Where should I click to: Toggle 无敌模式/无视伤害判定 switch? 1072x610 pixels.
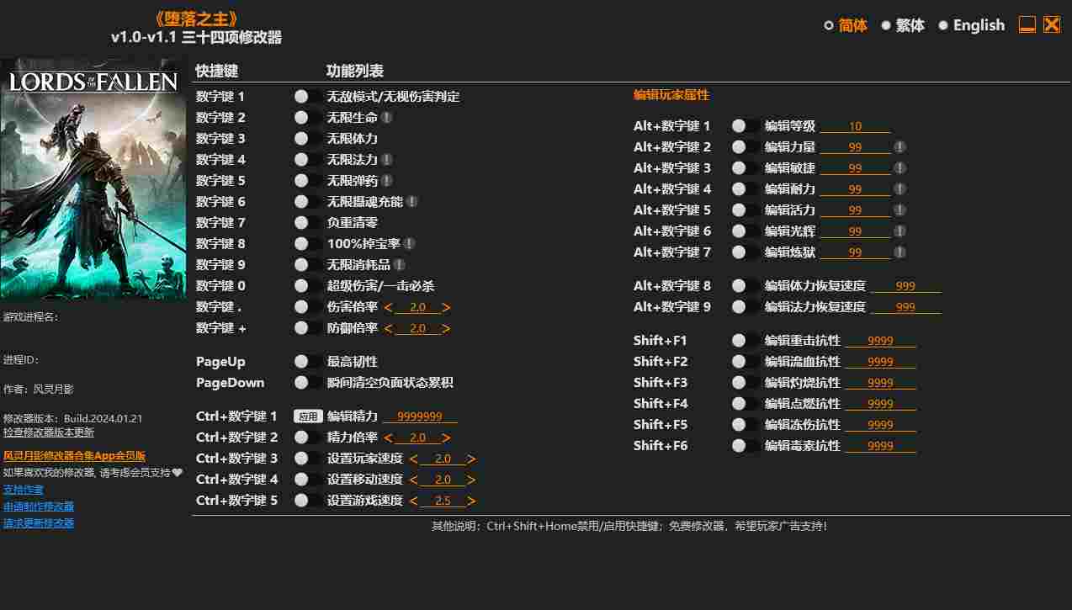click(x=307, y=97)
